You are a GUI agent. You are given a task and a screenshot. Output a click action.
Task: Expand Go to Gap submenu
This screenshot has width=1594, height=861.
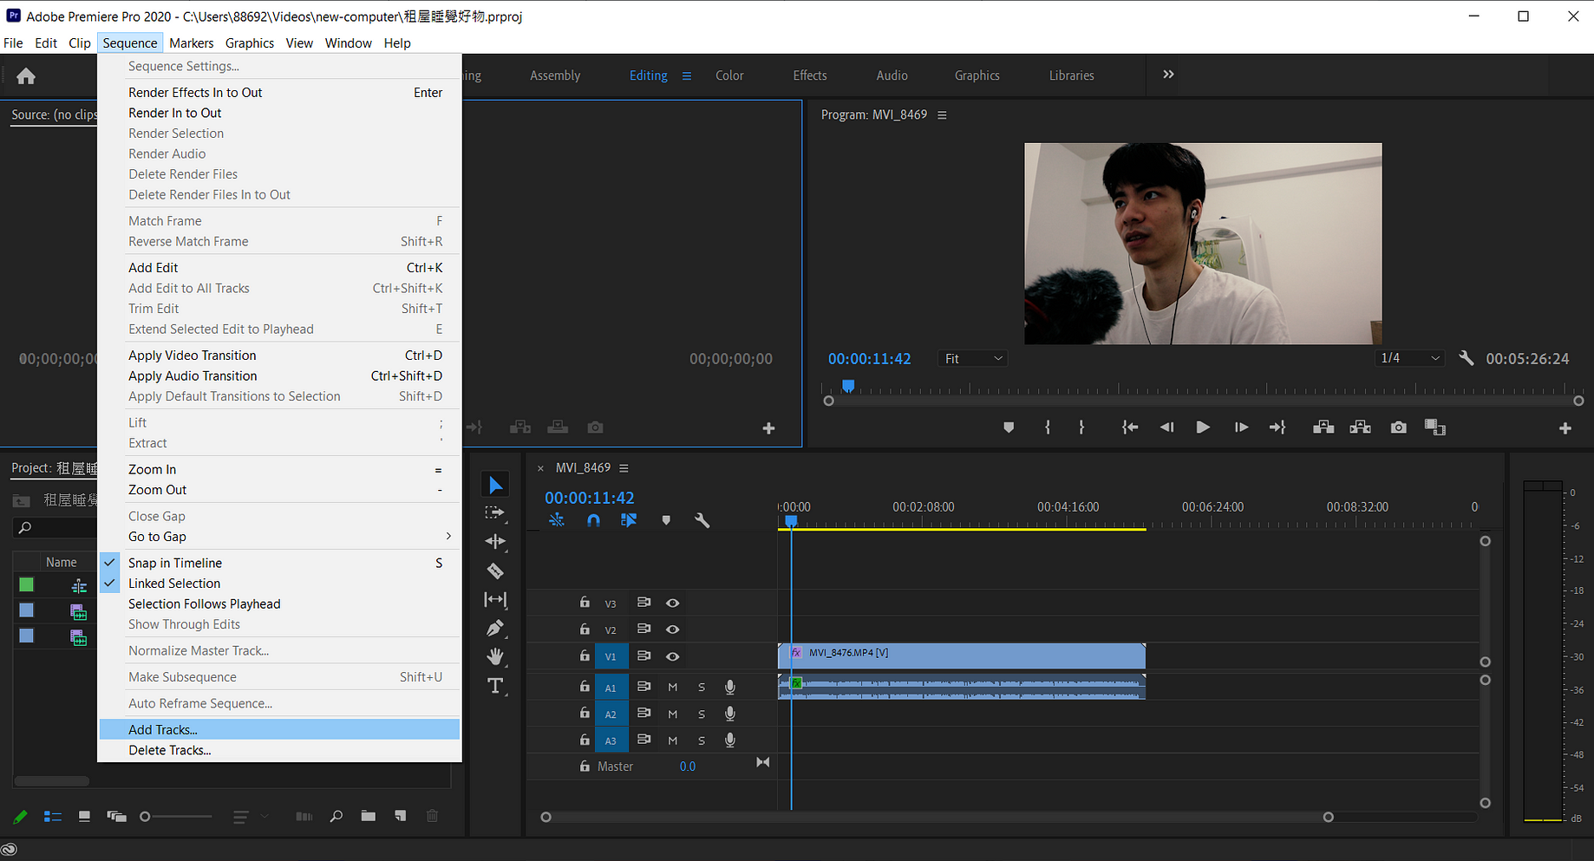pos(280,537)
